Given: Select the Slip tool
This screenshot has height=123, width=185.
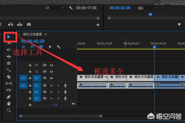Looking at the screenshot, I should pos(9,83).
